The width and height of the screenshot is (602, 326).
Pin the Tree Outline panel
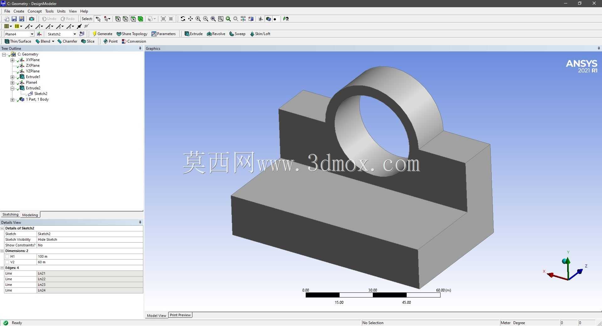[140, 48]
